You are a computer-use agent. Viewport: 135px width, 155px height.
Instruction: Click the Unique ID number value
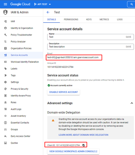tap(60, 67)
